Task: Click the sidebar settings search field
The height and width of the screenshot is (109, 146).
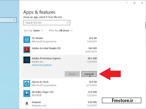Action: (8, 20)
